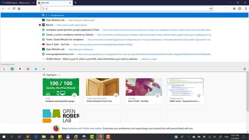249x140 pixels.
Task: Open Áron P. Széll YouTube suggestion
Action: point(124,44)
